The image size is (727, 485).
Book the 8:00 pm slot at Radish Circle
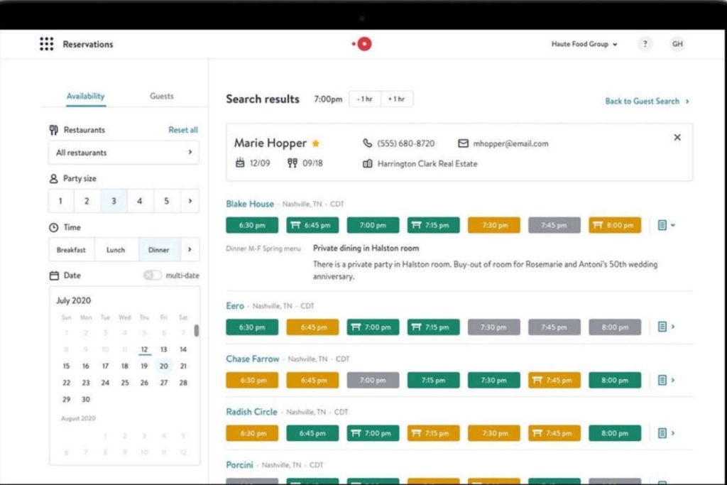[615, 433]
